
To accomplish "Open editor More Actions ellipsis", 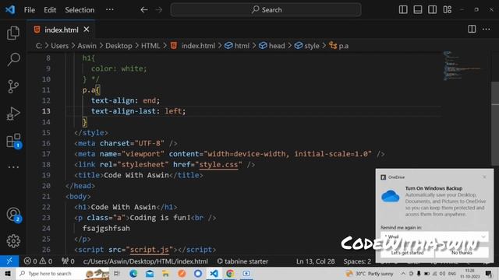I will (487, 30).
